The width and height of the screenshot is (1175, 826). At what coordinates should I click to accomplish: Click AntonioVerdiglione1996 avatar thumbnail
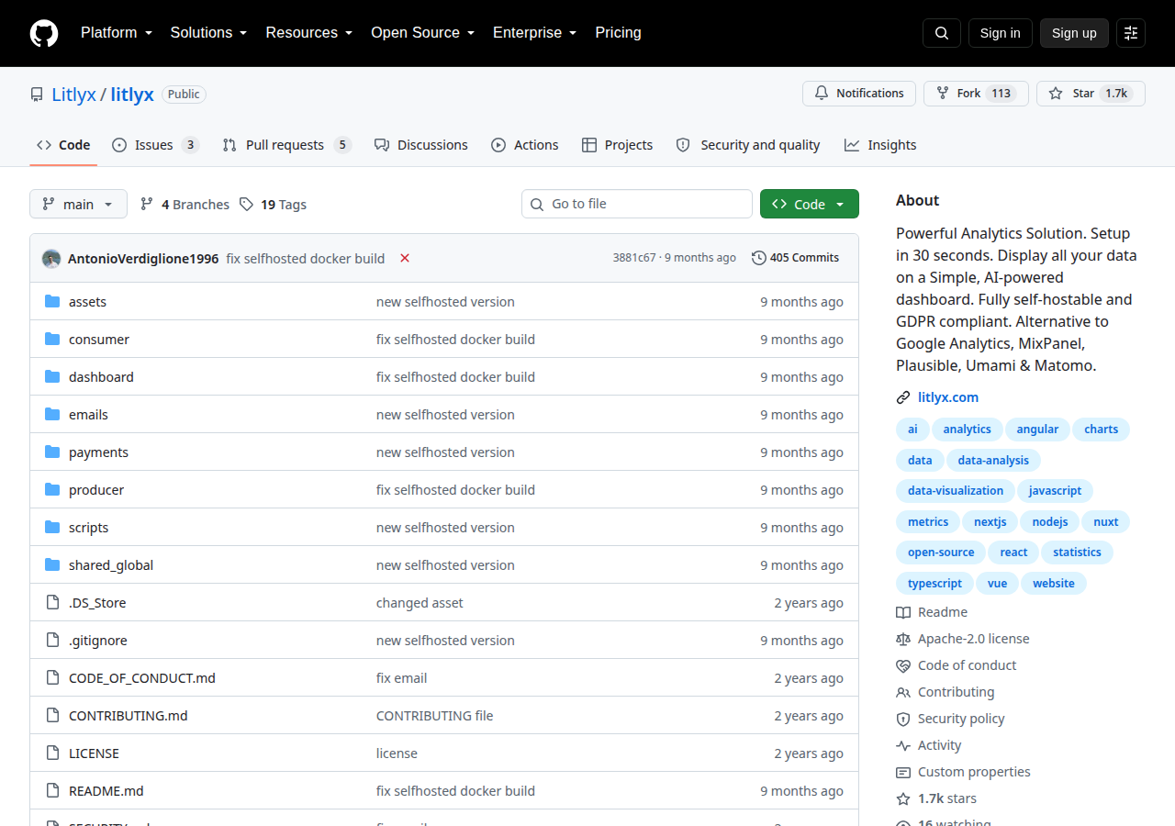coord(51,259)
